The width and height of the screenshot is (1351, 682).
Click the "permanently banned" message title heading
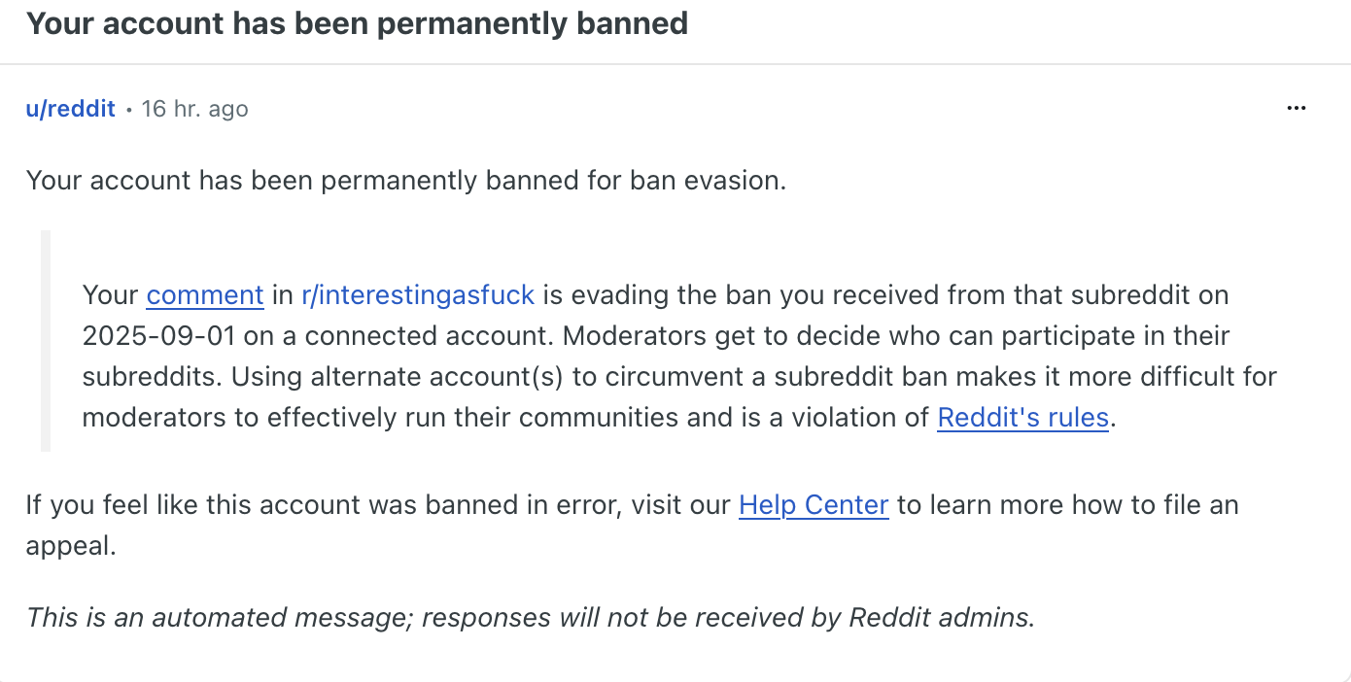(x=357, y=23)
